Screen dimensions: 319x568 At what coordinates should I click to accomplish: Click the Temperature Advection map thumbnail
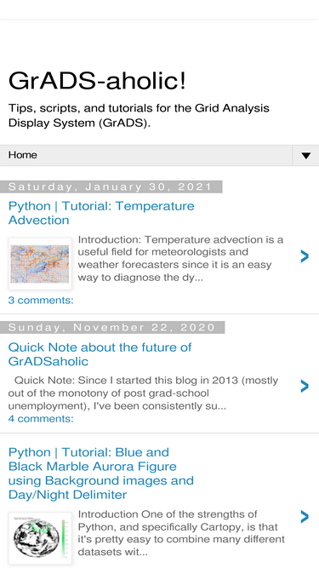click(40, 264)
